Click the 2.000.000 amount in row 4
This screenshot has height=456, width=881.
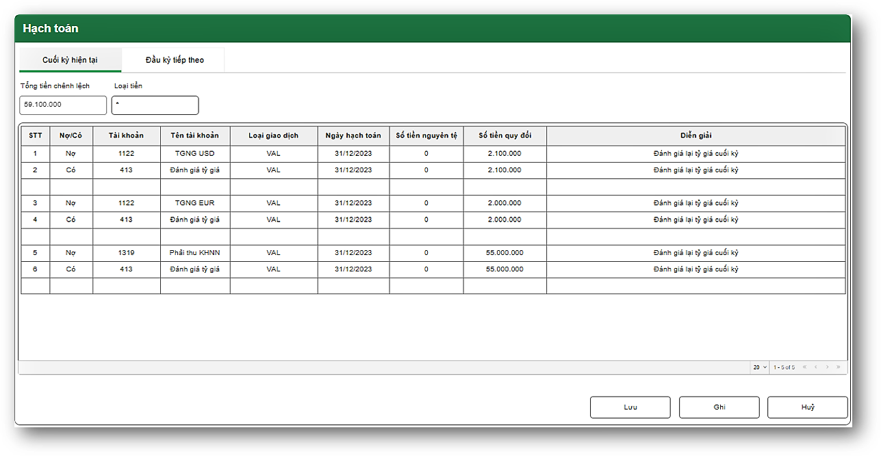[505, 220]
